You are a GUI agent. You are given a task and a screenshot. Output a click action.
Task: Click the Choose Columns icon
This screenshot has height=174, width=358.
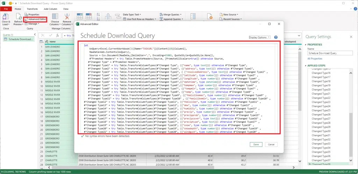55,16
